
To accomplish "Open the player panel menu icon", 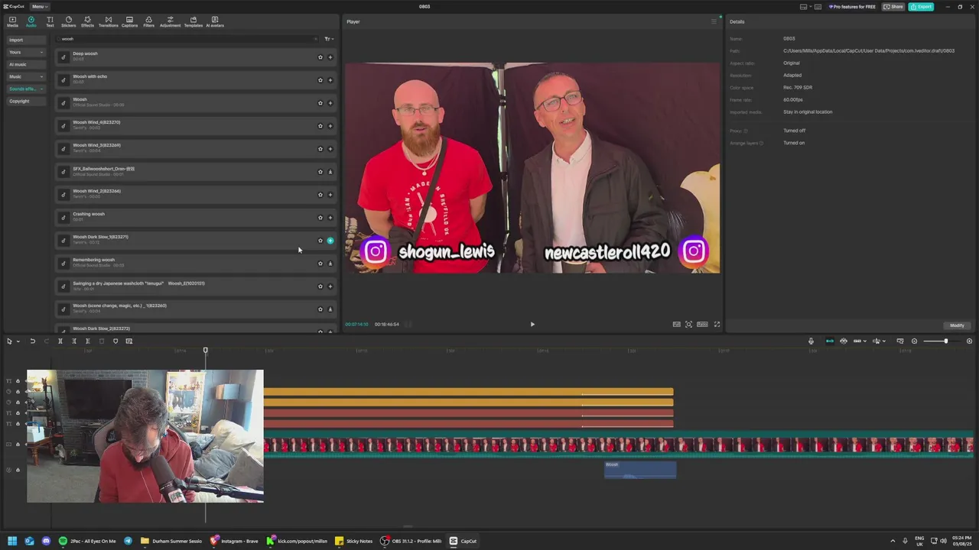I will [714, 21].
